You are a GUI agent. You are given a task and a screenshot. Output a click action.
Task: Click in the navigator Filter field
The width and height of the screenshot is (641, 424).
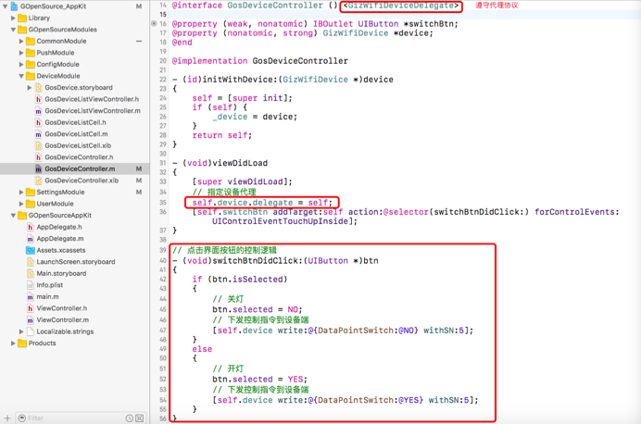pyautogui.click(x=69, y=418)
